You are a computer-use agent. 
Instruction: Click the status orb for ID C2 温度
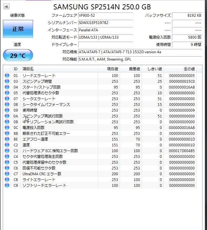[x=7, y=145]
